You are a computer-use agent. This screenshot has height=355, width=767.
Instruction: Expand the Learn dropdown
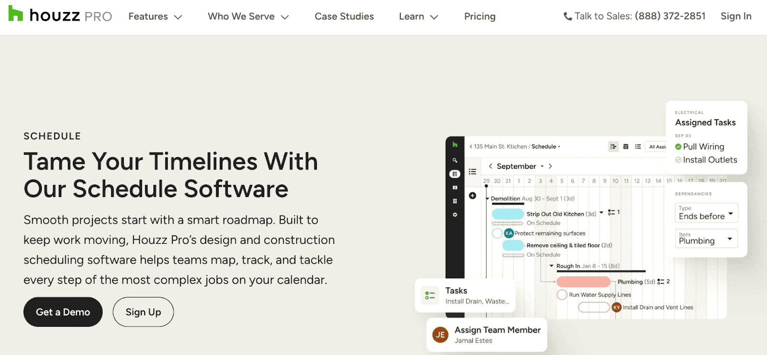(418, 16)
